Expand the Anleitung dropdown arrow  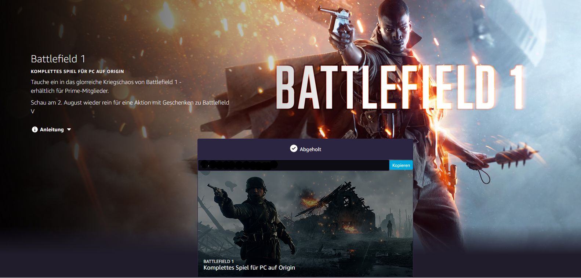(x=69, y=129)
